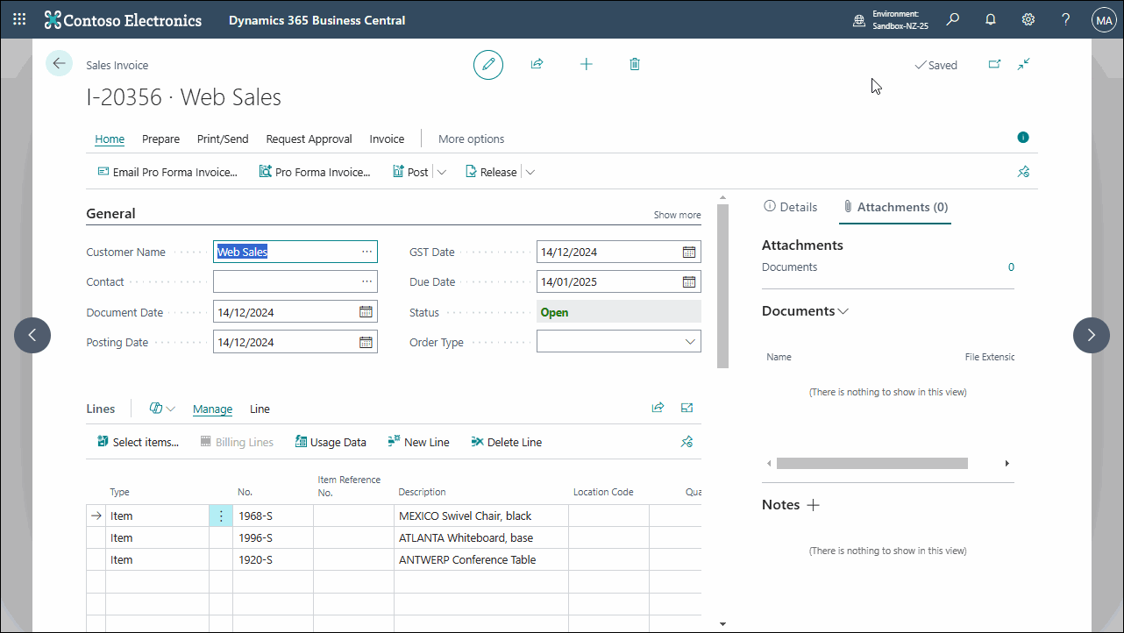
Task: Open notifications bell icon
Action: pos(991,19)
